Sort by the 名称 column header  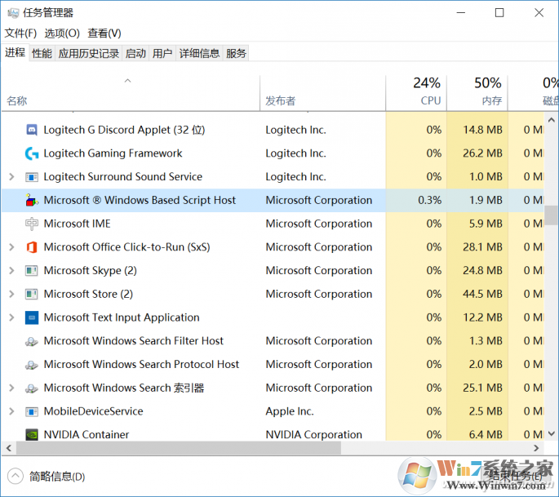[131, 93]
